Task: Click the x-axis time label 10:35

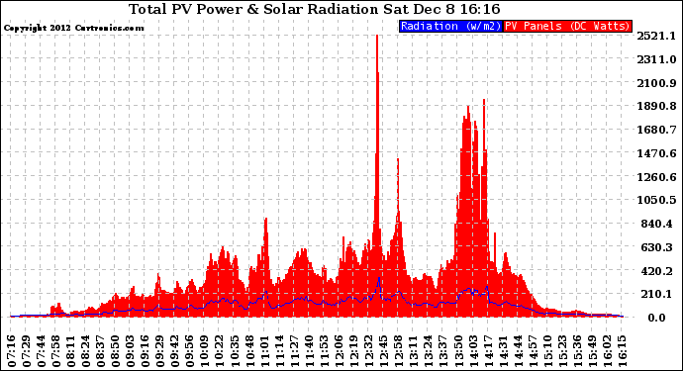Action: tap(235, 350)
